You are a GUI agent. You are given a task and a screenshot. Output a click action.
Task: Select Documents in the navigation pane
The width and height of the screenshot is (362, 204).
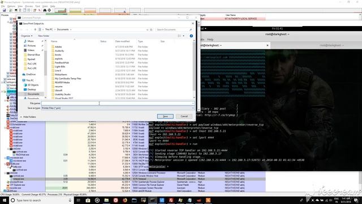coord(33,94)
